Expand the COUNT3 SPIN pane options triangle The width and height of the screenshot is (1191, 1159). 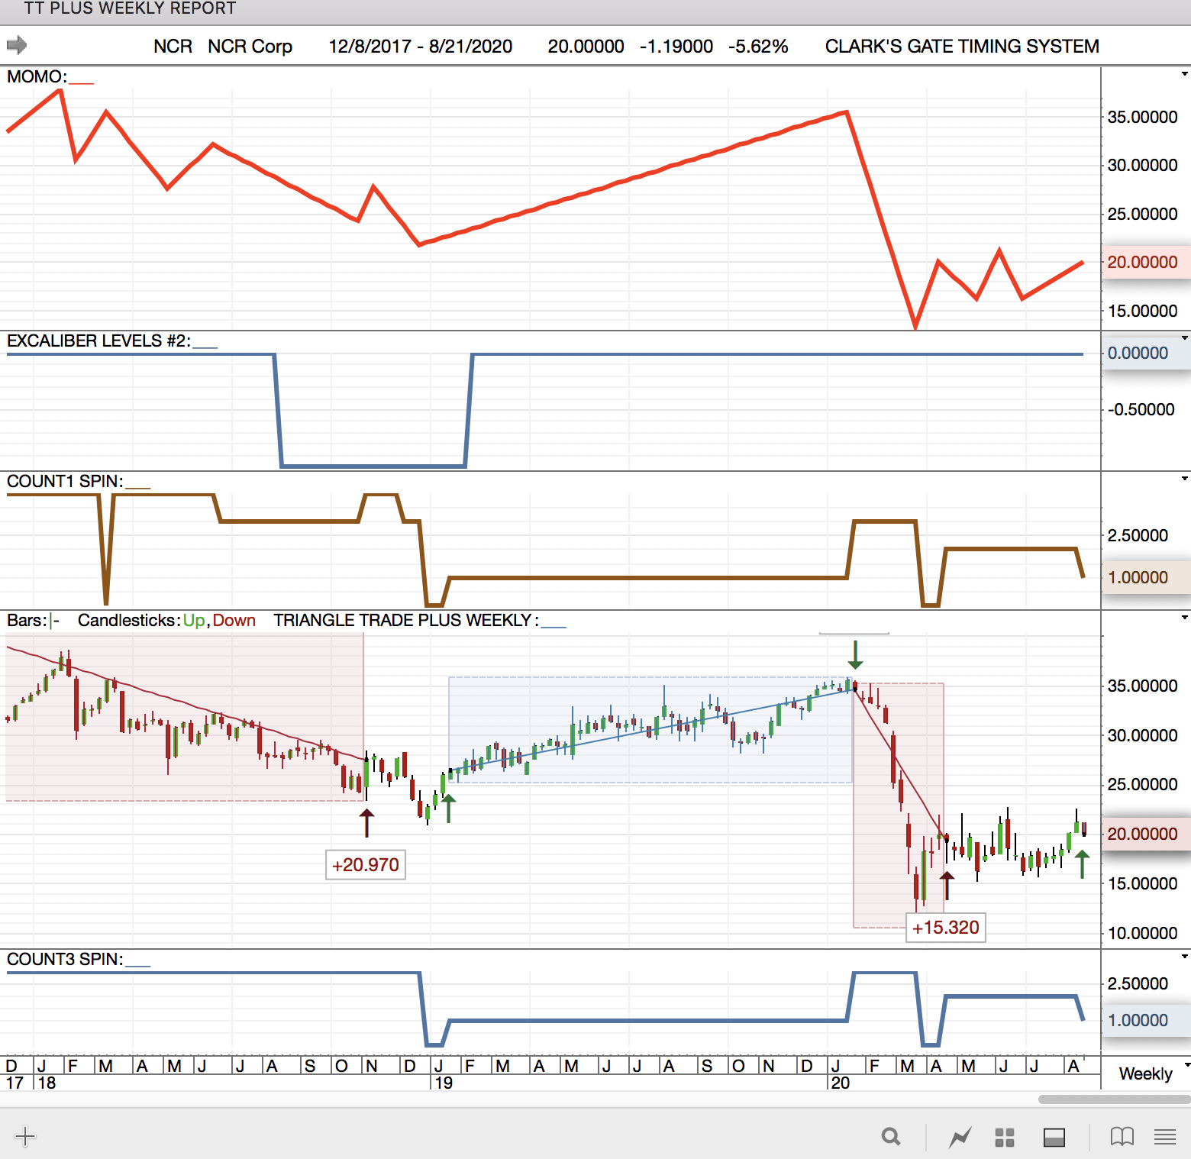[1185, 956]
